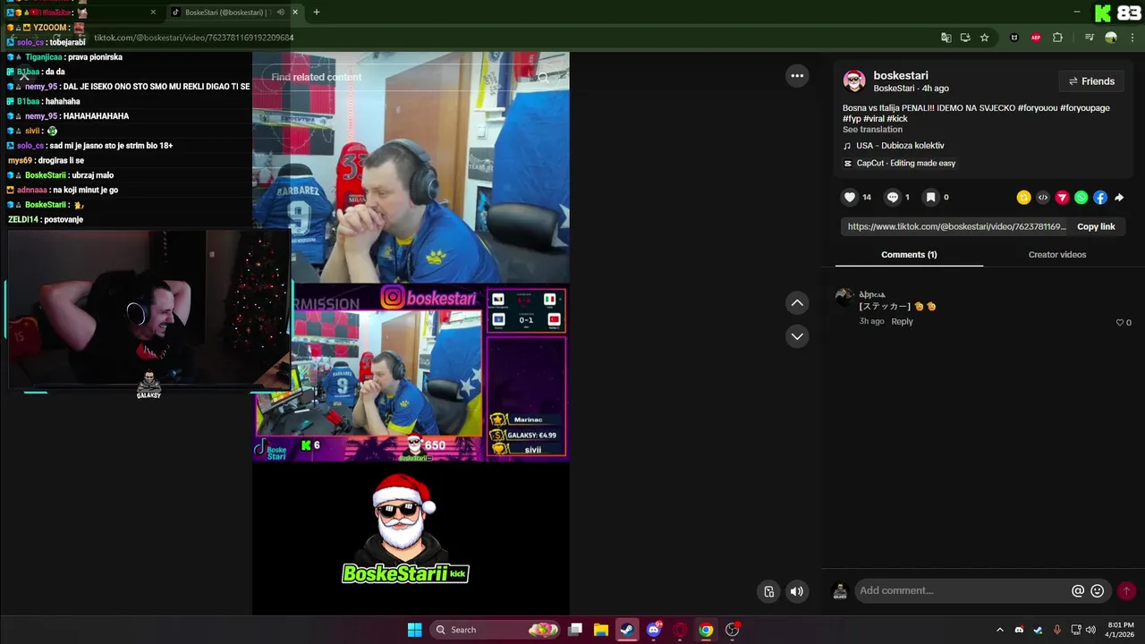Open boskestari profile name
Image resolution: width=1145 pixels, height=644 pixels.
(901, 76)
